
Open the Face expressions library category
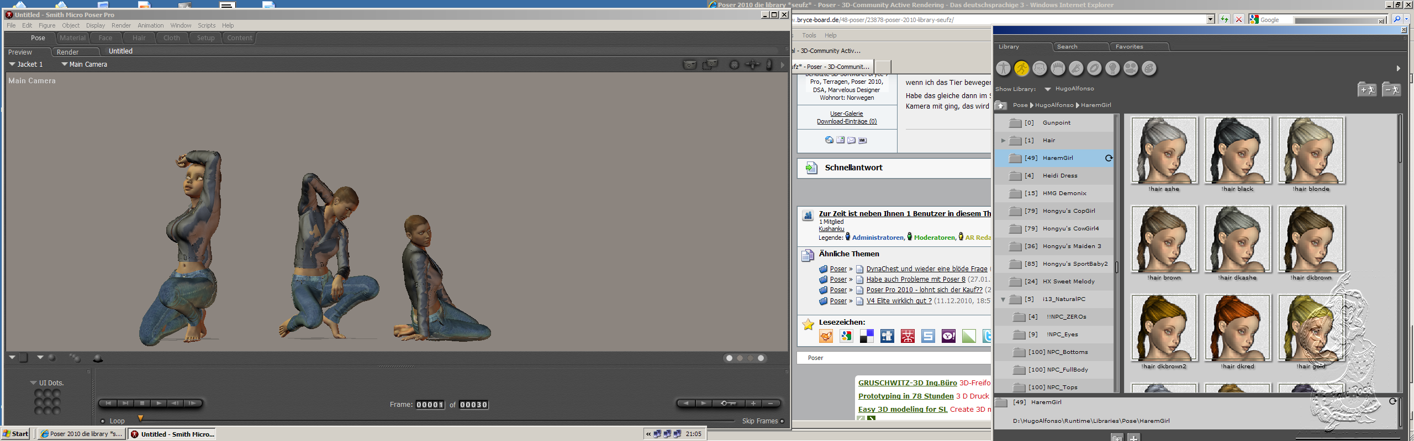coord(1040,68)
